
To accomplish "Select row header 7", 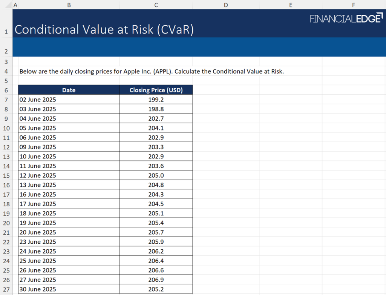I will [x=6, y=99].
